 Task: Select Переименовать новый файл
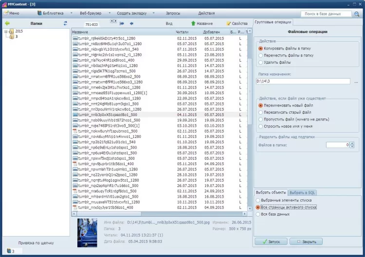point(286,105)
